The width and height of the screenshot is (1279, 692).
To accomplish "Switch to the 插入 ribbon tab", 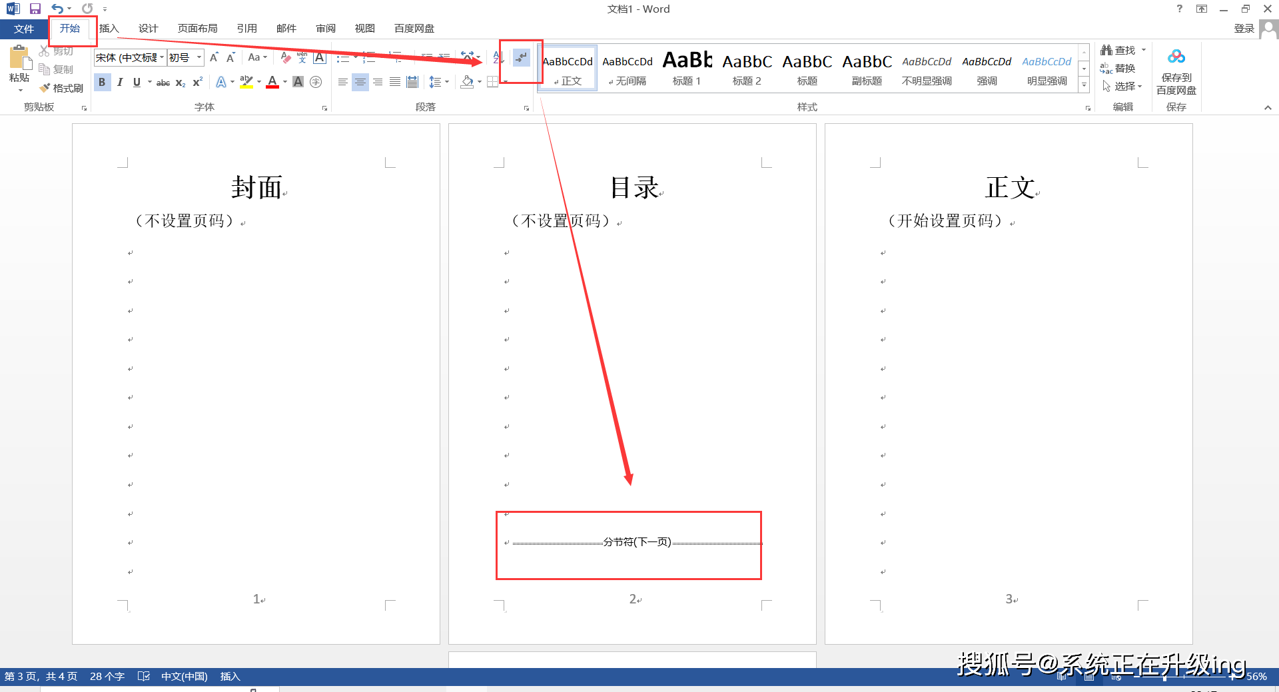I will (x=109, y=28).
